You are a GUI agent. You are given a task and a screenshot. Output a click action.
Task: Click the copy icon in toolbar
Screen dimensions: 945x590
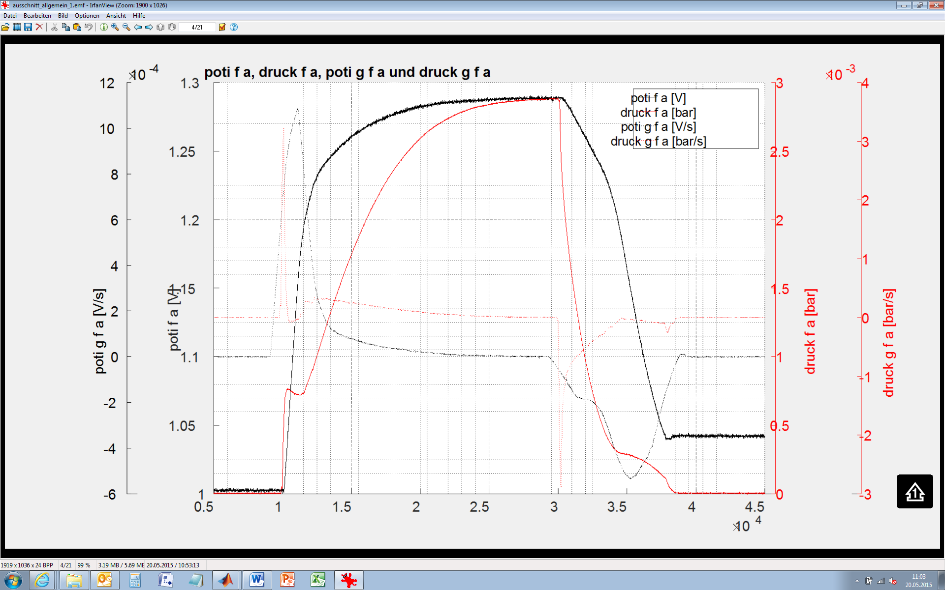click(65, 27)
